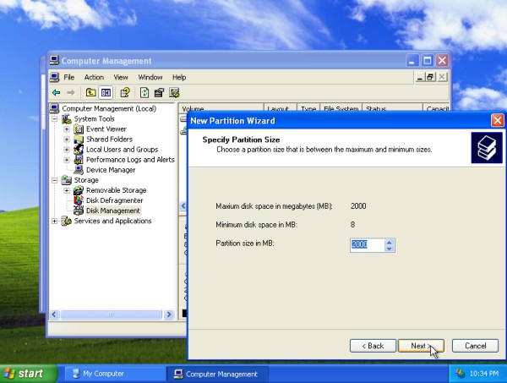Click the Shared Folders icon
Image resolution: width=507 pixels, height=383 pixels.
(x=79, y=140)
